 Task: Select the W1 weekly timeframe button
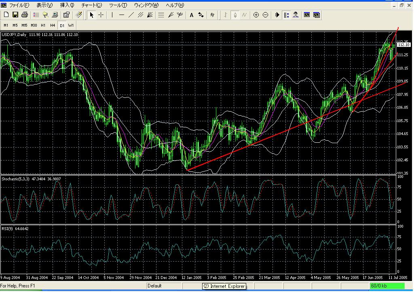click(71, 25)
